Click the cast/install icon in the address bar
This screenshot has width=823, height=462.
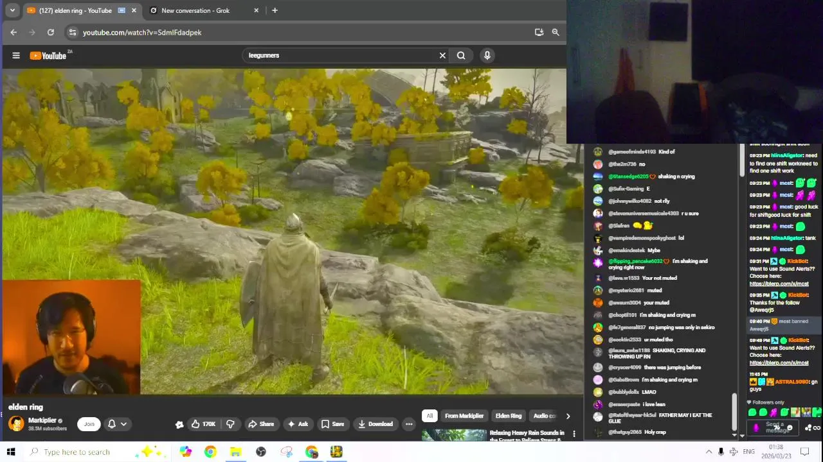(539, 32)
